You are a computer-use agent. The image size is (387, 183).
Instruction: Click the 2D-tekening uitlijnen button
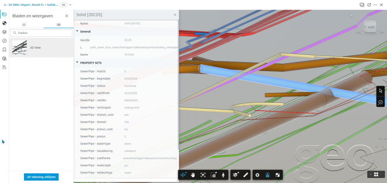(x=41, y=177)
